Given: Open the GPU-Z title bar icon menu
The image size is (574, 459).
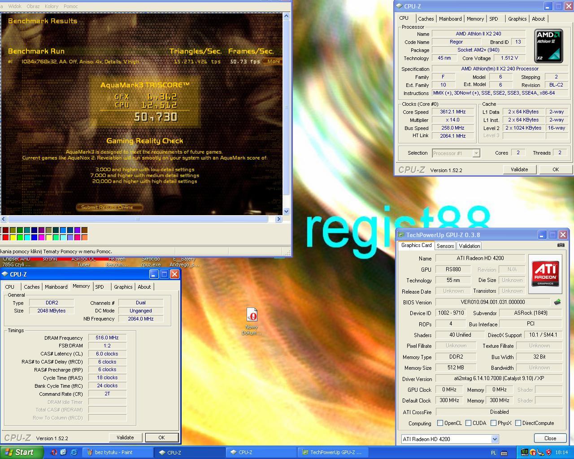Looking at the screenshot, I should [x=401, y=234].
